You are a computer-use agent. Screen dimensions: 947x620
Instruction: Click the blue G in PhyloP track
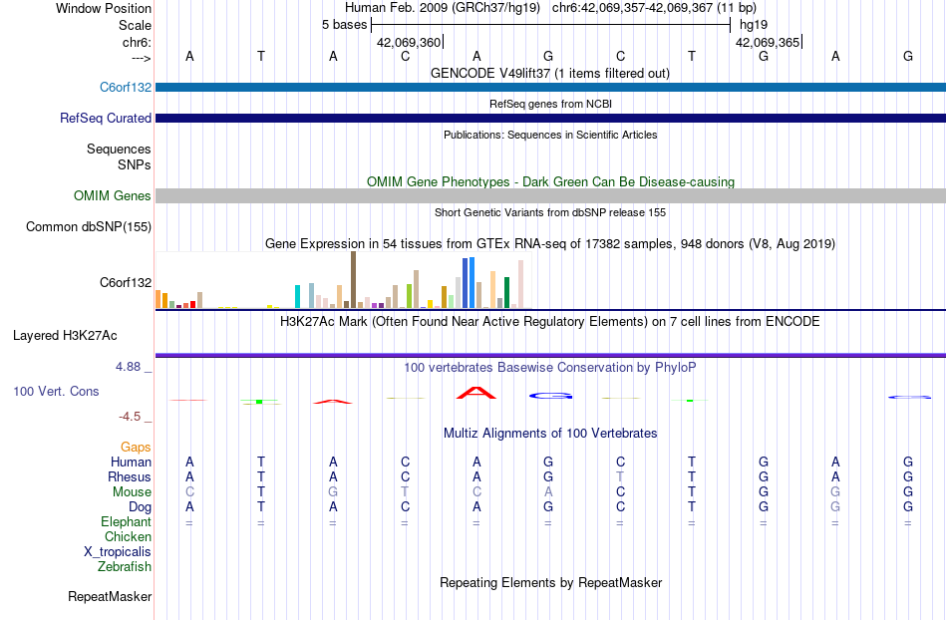[x=550, y=396]
